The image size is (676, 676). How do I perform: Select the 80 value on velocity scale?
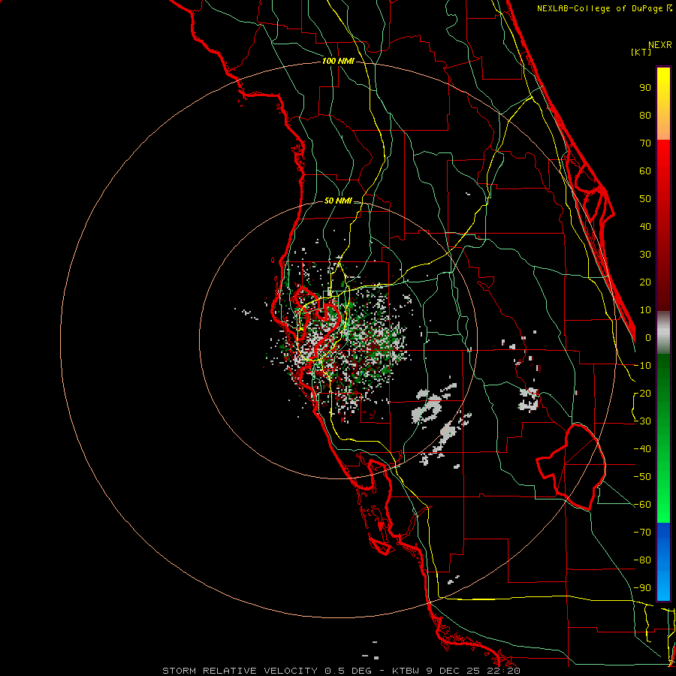point(645,115)
